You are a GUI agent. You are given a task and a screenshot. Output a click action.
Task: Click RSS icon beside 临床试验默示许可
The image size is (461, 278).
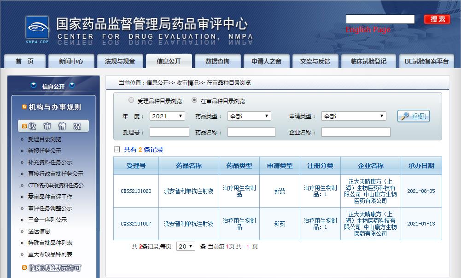click(24, 267)
